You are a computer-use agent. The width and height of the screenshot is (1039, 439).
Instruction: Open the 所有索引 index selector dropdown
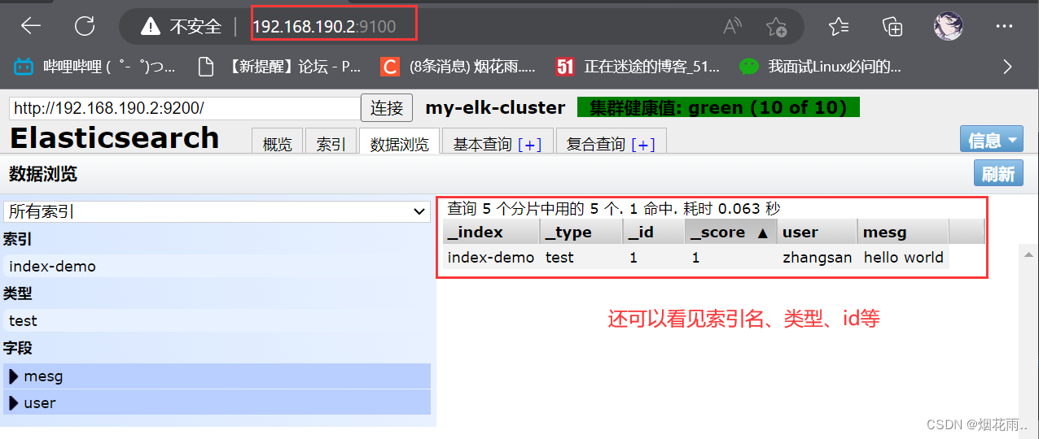[217, 211]
